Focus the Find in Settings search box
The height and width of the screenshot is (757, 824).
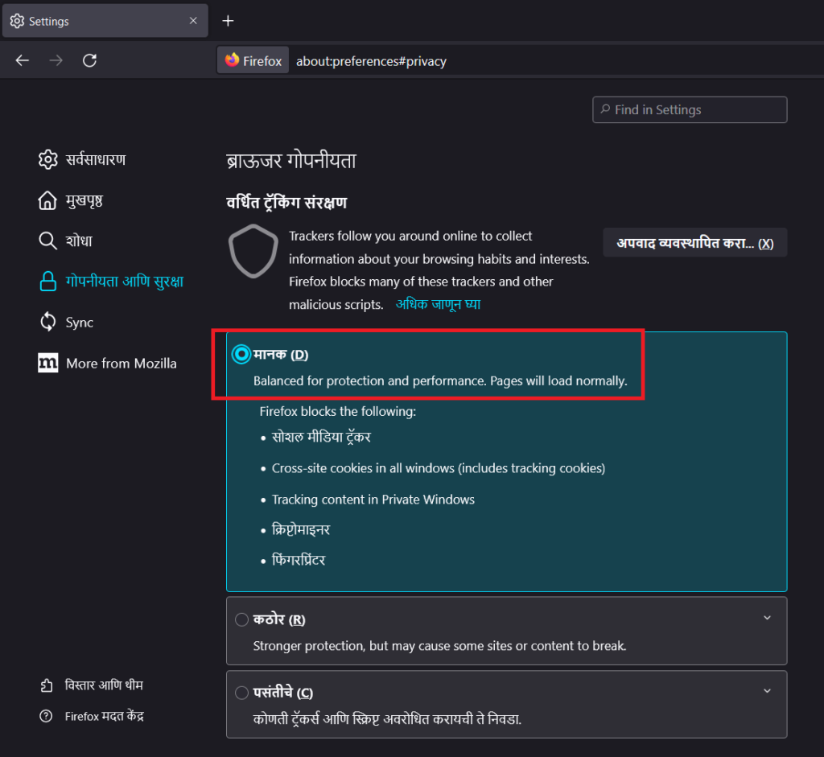(690, 109)
